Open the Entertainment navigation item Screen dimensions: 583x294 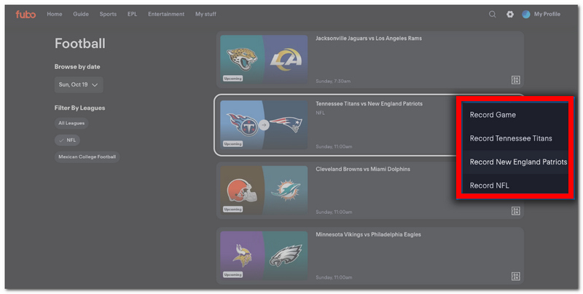point(166,14)
